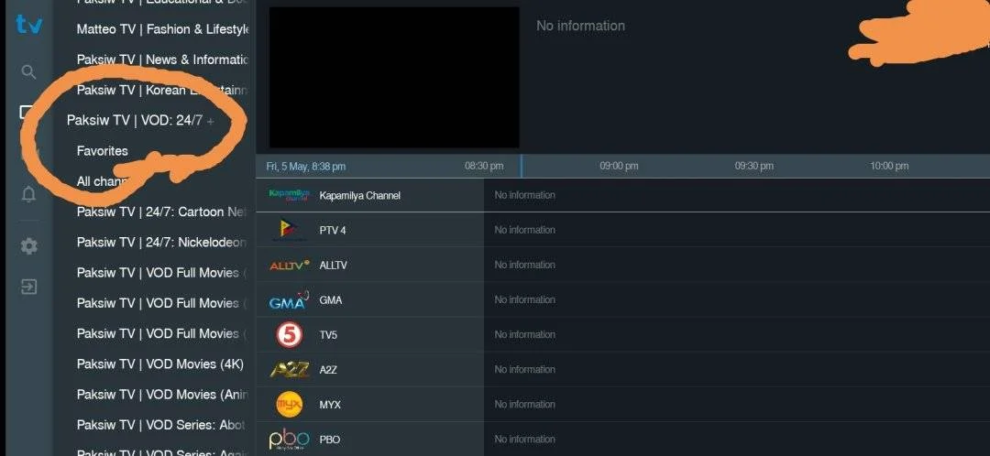Play the TV5 channel name
The height and width of the screenshot is (456, 990).
(x=328, y=335)
